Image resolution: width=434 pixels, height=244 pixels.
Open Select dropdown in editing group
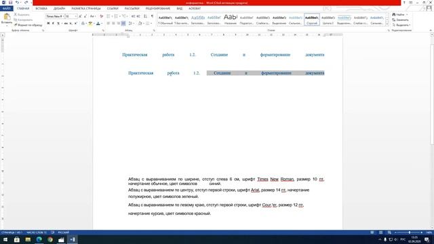coord(401,25)
